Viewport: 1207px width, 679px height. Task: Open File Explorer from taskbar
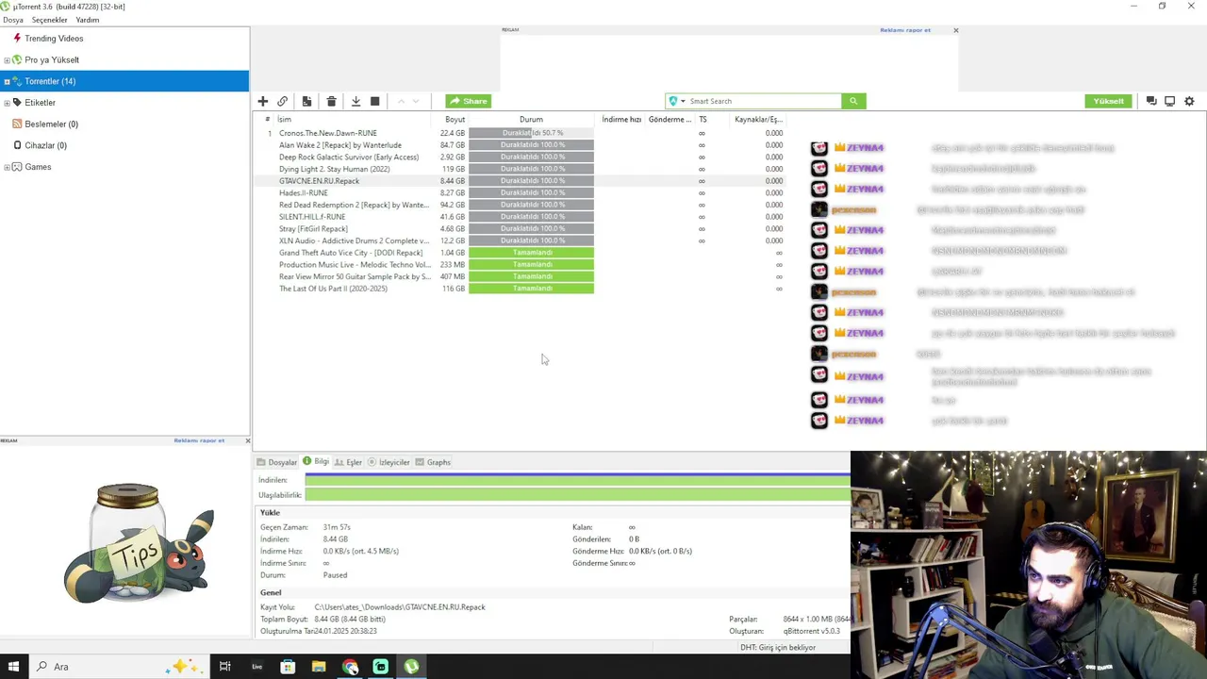319,667
